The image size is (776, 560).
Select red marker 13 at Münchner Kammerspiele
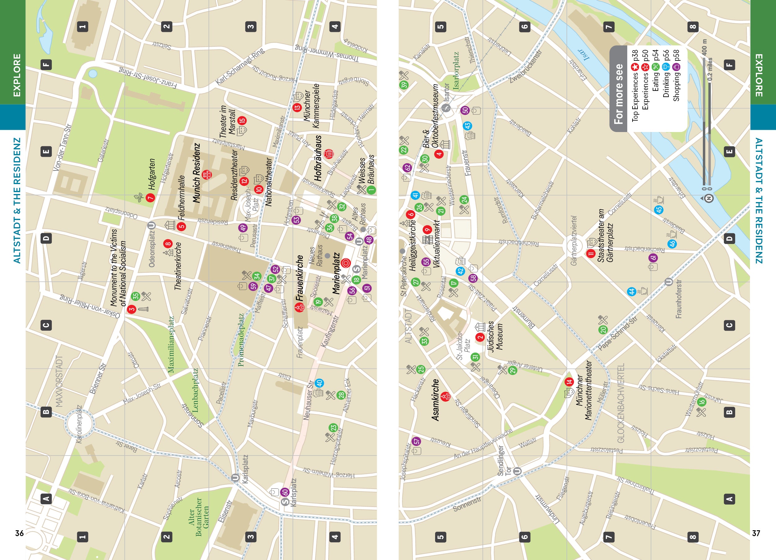(x=297, y=108)
